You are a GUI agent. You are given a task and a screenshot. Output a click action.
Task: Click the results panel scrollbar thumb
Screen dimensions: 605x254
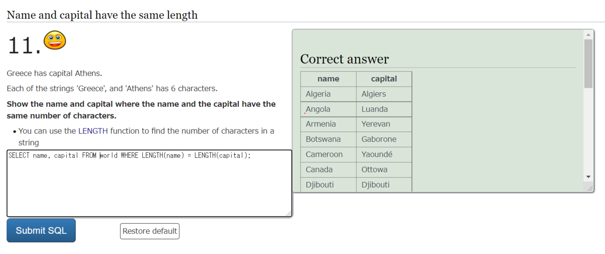point(588,63)
